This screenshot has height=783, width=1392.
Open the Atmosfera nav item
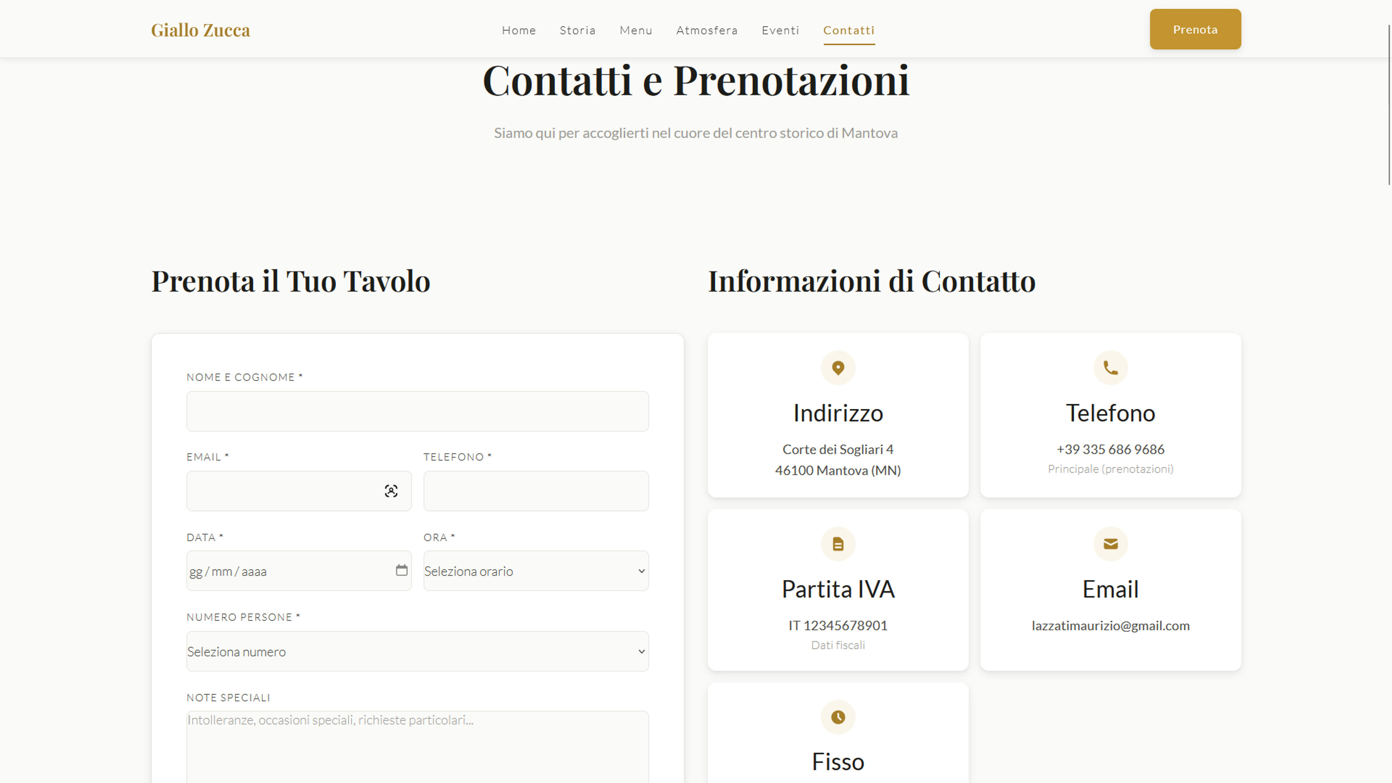[707, 30]
